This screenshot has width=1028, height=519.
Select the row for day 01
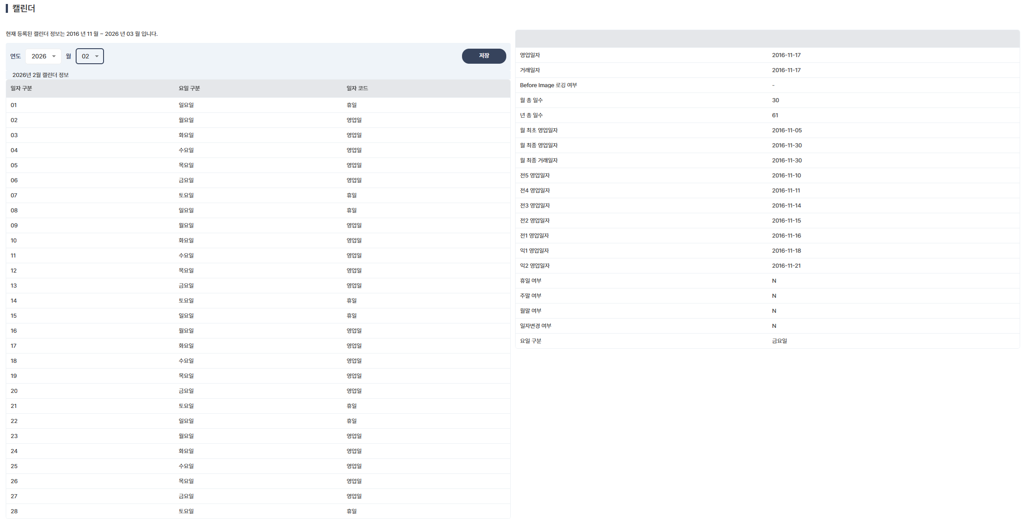tap(14, 105)
